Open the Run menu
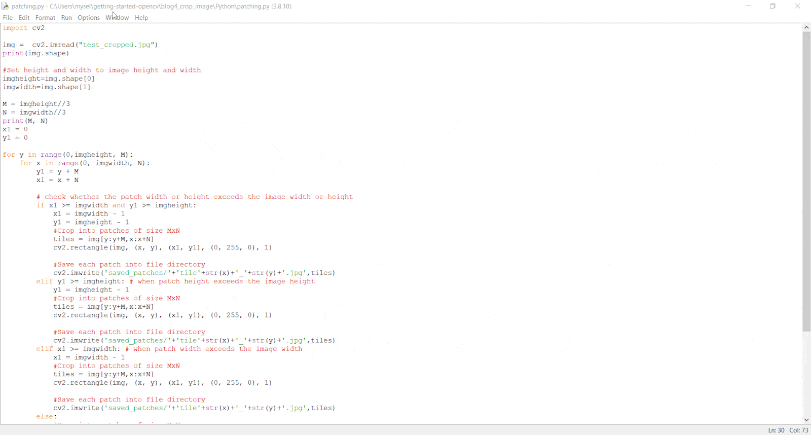This screenshot has width=811, height=435. (x=66, y=18)
